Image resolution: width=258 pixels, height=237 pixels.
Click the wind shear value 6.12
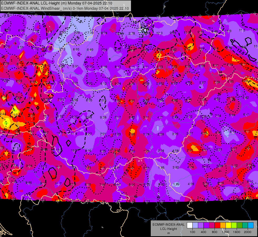(x=104, y=84)
